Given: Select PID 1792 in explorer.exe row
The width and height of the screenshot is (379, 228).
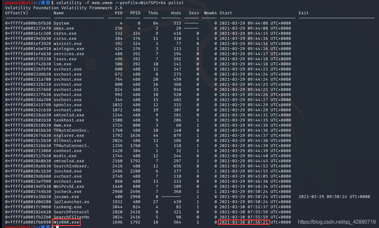Looking at the screenshot, I should [x=117, y=135].
